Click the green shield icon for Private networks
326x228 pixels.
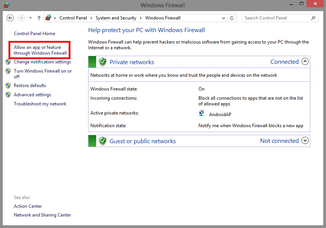103,61
